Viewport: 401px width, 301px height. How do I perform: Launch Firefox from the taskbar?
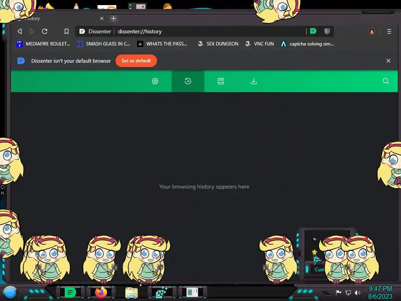[101, 292]
